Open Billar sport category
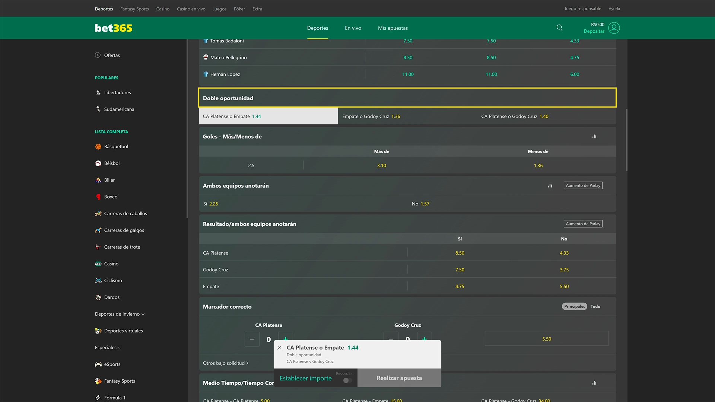Image resolution: width=715 pixels, height=402 pixels. (109, 180)
